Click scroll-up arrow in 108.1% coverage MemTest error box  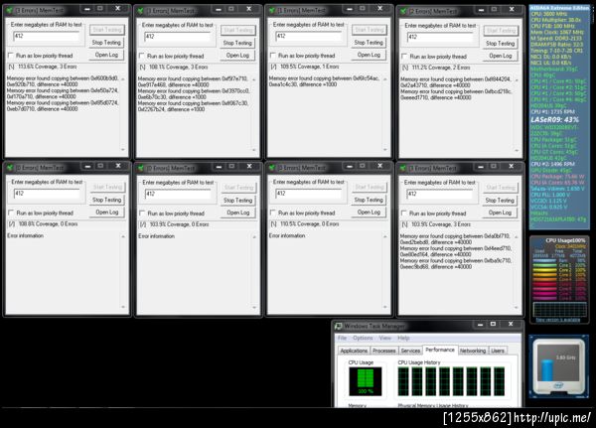[254, 79]
